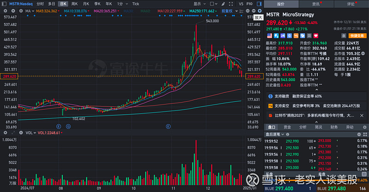Screen dimensions: 369x192
Task: Hide the MA5 moving average line
Action: tap(48, 11)
